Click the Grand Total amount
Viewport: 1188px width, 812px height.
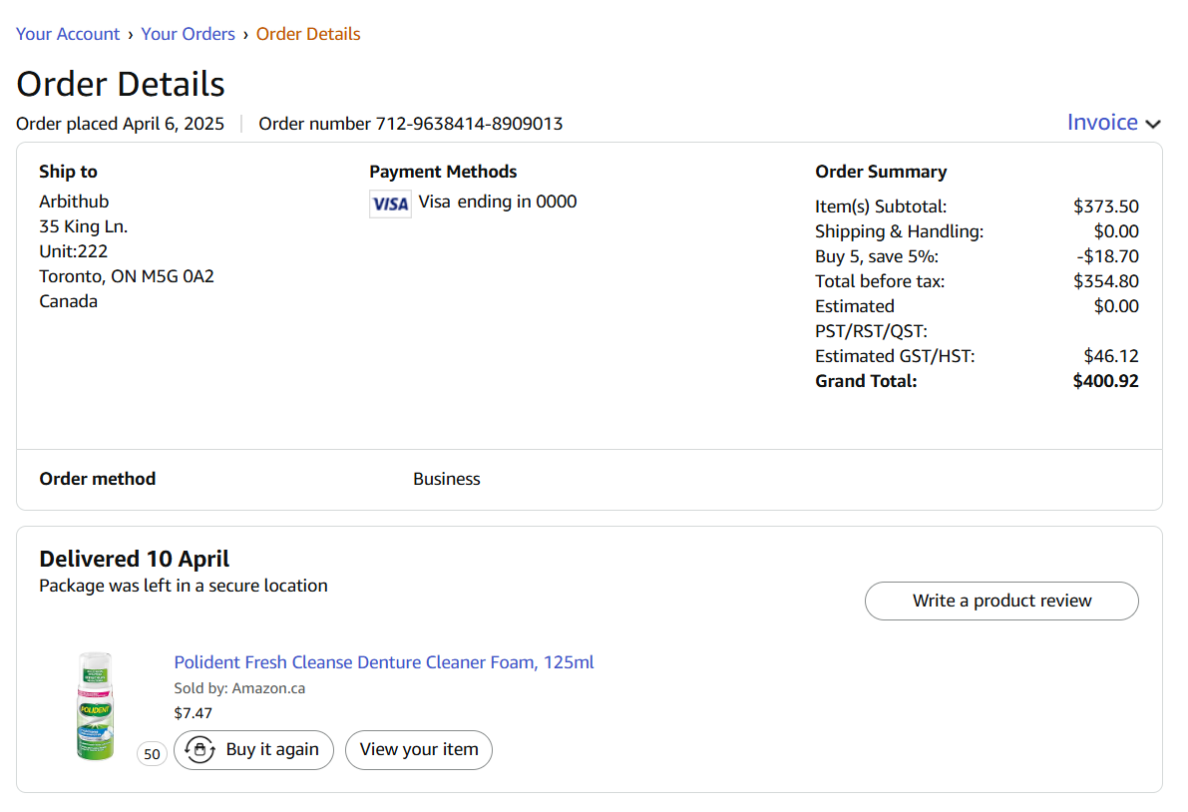[1105, 380]
